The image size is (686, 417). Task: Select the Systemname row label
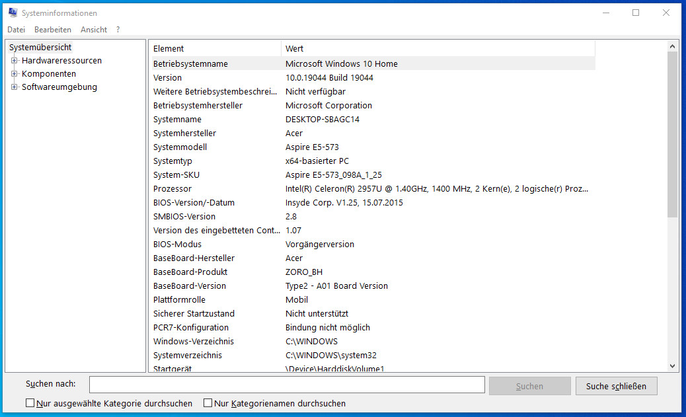pyautogui.click(x=177, y=120)
